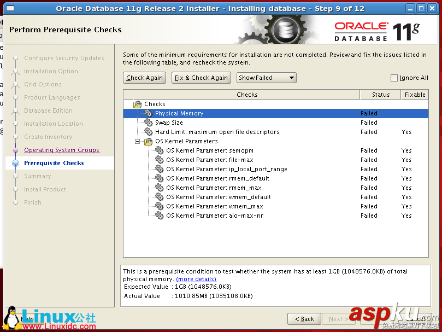Image resolution: width=442 pixels, height=332 pixels.
Task: Click the gear icon beside Physical Memory
Action: coord(148,113)
